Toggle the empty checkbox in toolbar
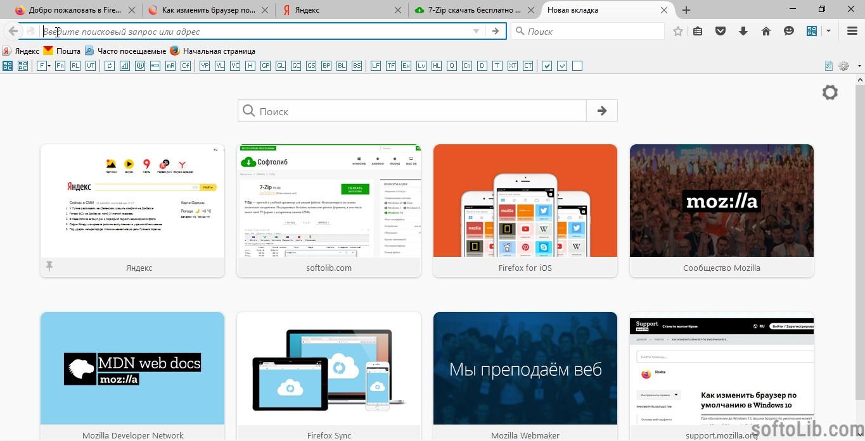 (577, 66)
